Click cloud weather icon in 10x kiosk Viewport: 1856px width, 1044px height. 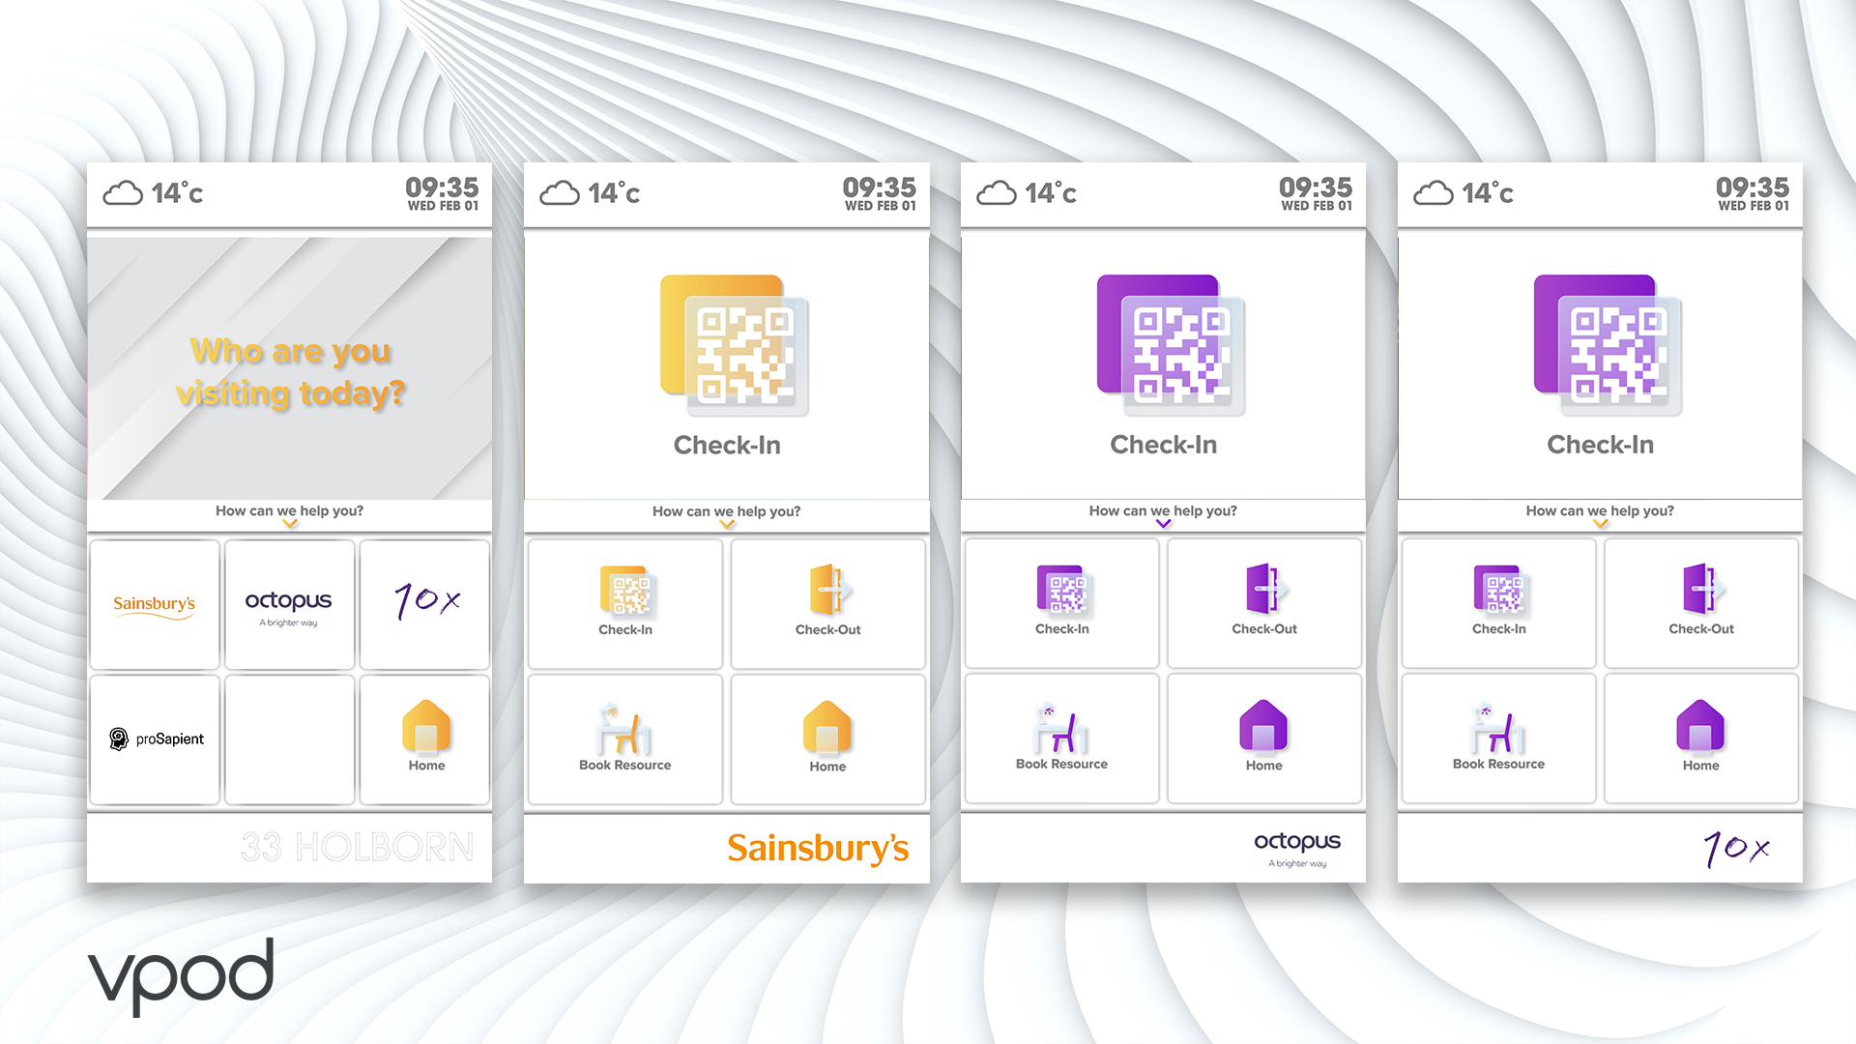click(x=1434, y=193)
